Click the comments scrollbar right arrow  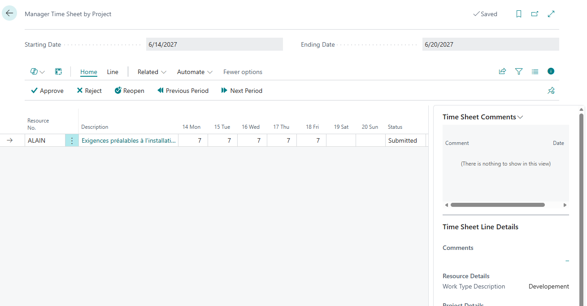coord(565,205)
